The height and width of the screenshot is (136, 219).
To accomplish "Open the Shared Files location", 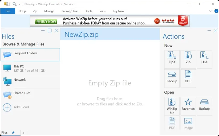I will click(x=30, y=95).
